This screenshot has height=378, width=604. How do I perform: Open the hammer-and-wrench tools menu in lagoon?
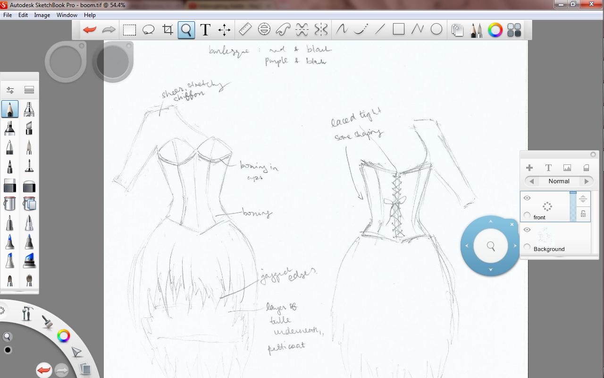tap(27, 313)
